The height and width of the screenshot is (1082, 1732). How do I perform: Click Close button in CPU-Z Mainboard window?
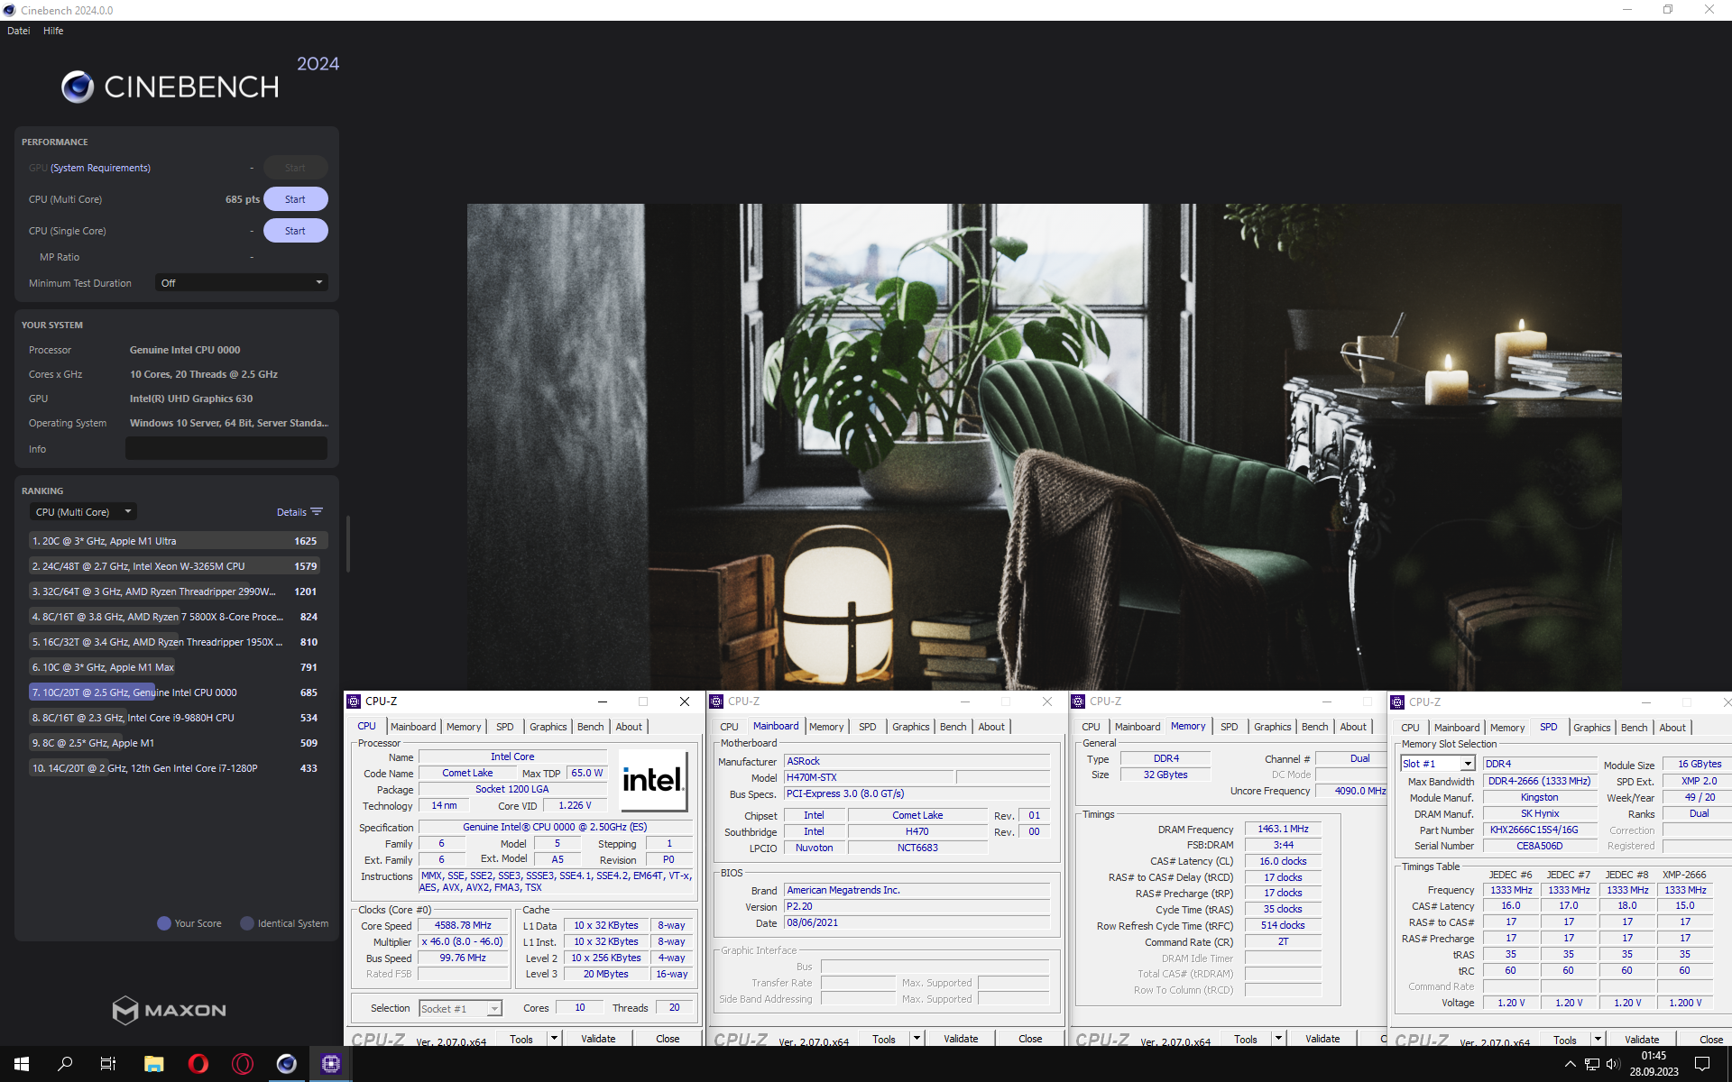tap(1030, 1039)
